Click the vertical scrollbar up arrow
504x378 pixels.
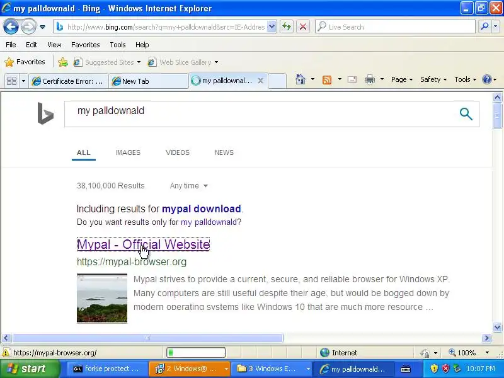point(497,97)
